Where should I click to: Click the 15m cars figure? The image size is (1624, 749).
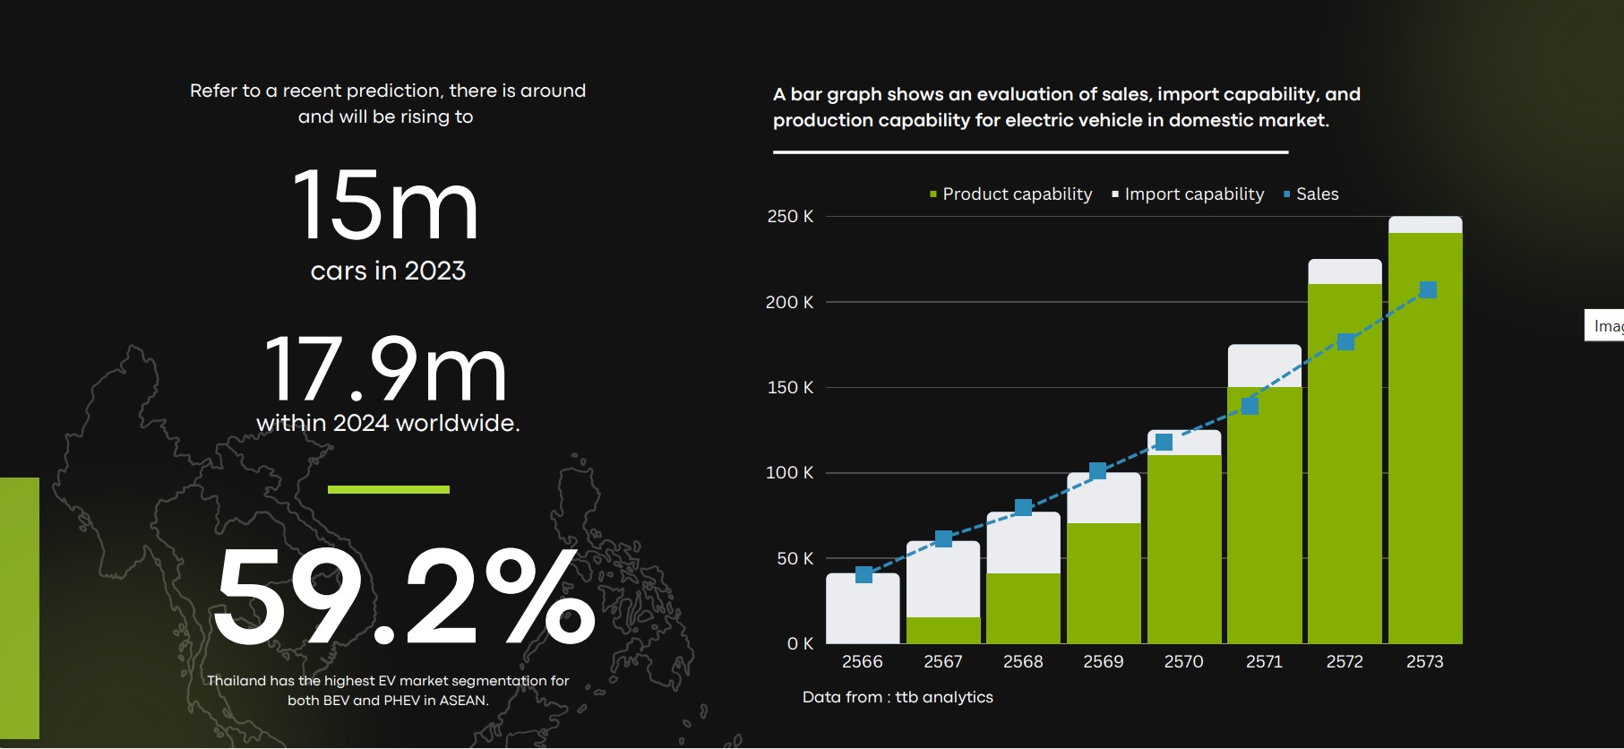tap(386, 205)
